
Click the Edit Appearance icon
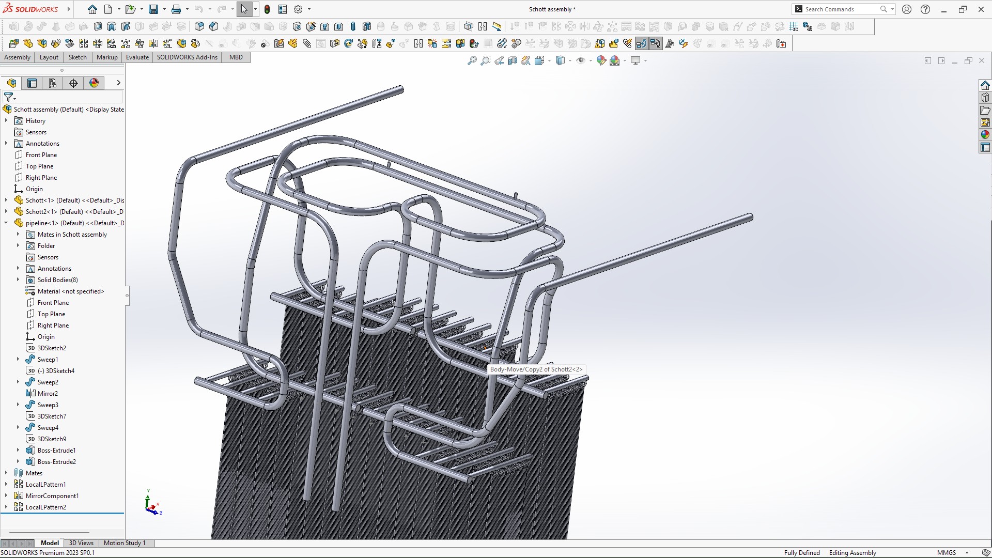point(601,61)
